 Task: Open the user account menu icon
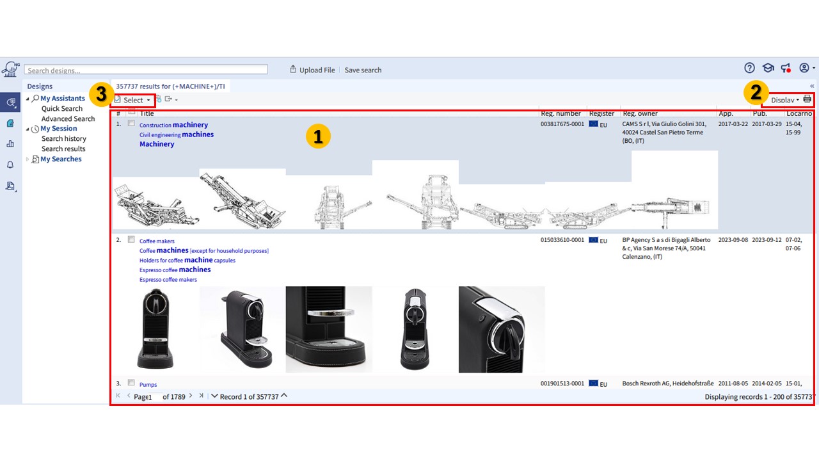(x=806, y=68)
